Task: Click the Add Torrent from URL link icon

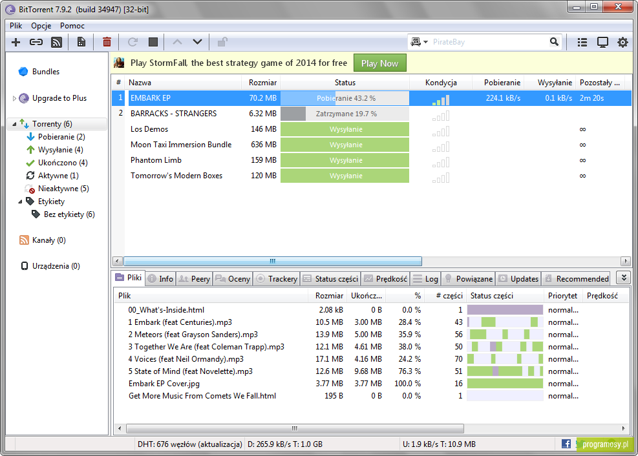Action: (x=36, y=42)
